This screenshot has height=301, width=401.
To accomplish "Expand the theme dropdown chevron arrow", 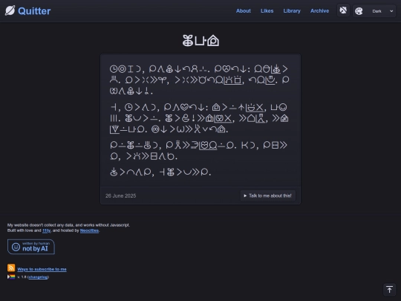I will (391, 11).
